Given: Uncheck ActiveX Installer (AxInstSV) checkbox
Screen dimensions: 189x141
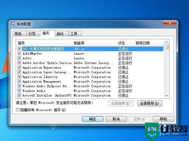Looking at the screenshot, I should coord(19,95).
